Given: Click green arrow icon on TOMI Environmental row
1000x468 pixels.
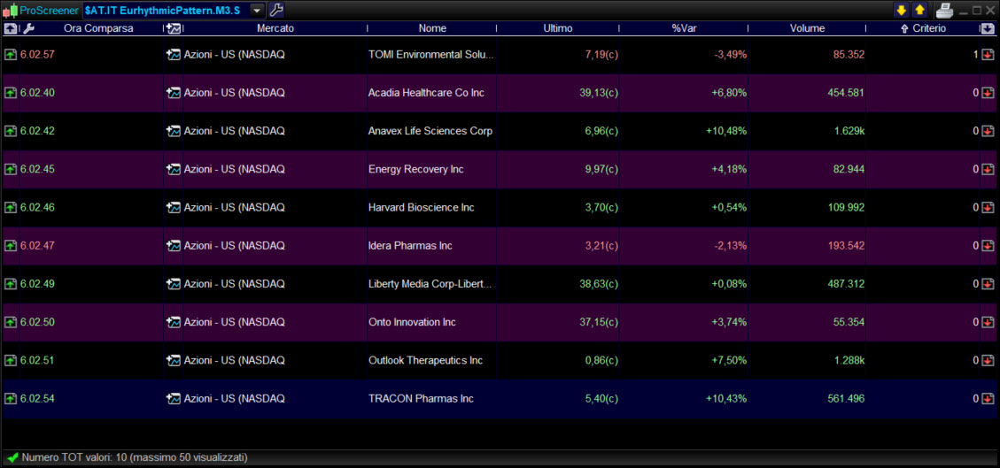Looking at the screenshot, I should click(x=11, y=55).
